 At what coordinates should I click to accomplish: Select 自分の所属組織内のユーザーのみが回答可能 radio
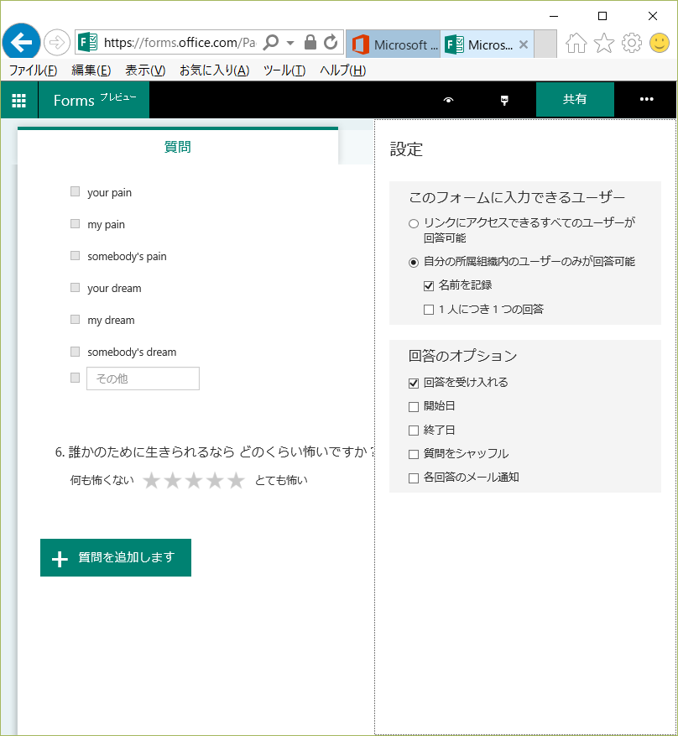pos(414,263)
